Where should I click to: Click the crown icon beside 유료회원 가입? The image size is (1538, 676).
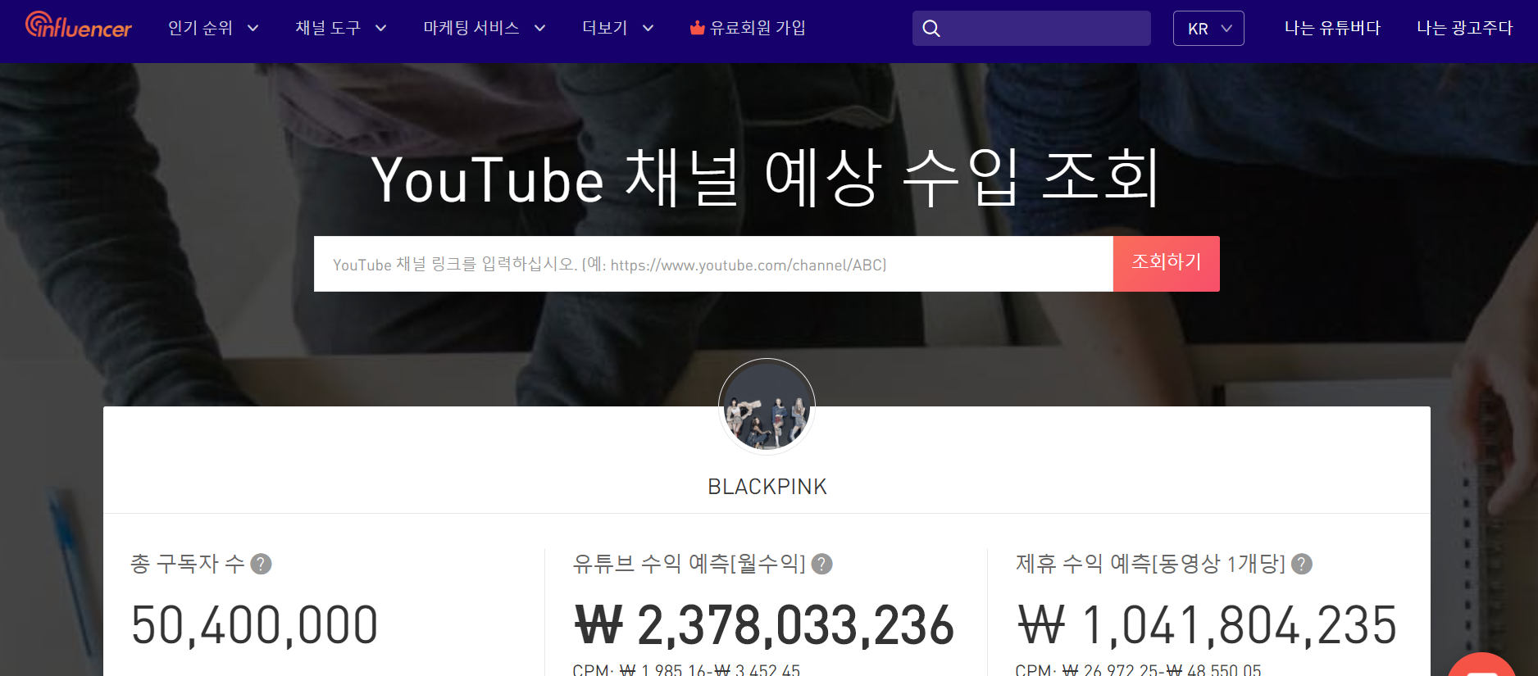(x=697, y=28)
